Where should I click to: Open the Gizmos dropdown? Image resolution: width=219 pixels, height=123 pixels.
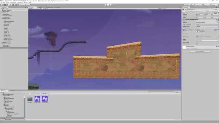pyautogui.click(x=160, y=9)
